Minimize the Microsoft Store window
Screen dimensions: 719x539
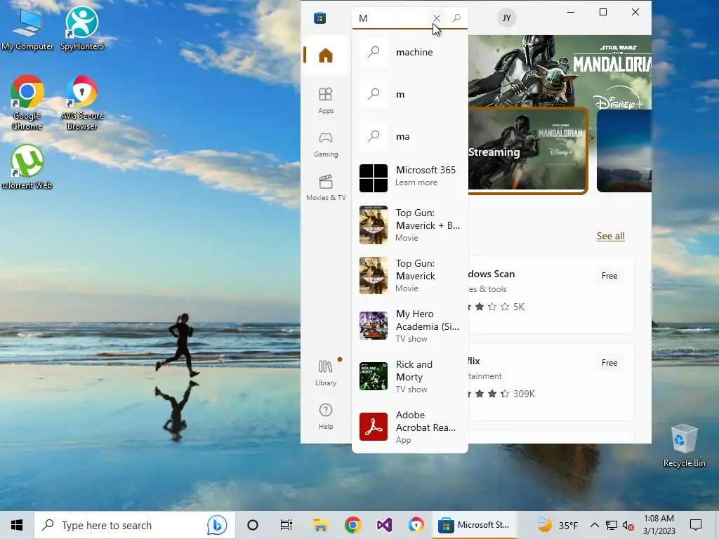[571, 12]
